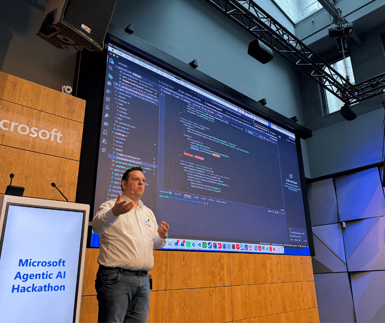Switch to the DEBUG CONSOLE panel tab

pos(221,202)
